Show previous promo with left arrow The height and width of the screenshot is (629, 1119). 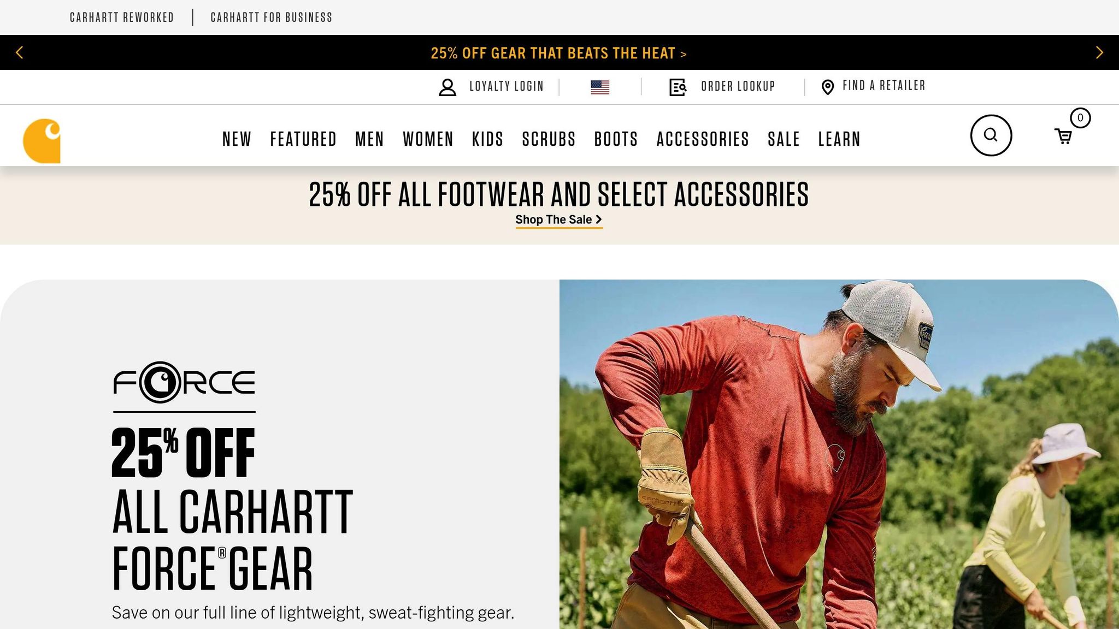[20, 52]
